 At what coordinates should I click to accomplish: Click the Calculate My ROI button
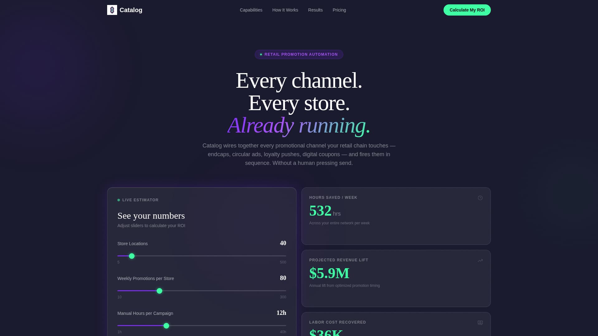[x=467, y=10]
